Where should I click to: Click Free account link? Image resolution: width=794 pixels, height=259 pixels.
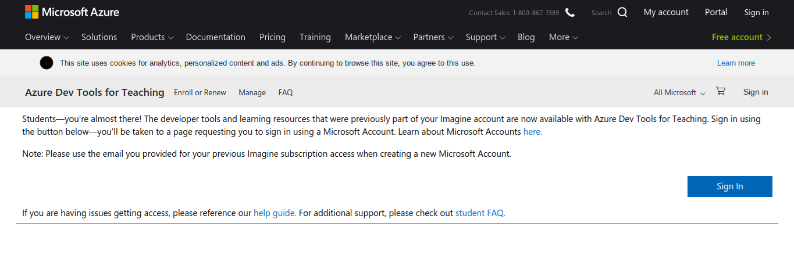(x=742, y=37)
